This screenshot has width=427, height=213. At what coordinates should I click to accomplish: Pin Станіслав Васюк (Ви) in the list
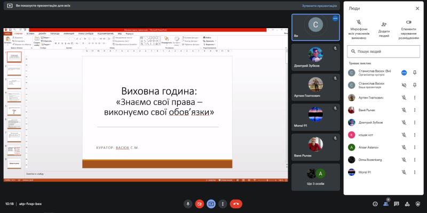pos(415,72)
